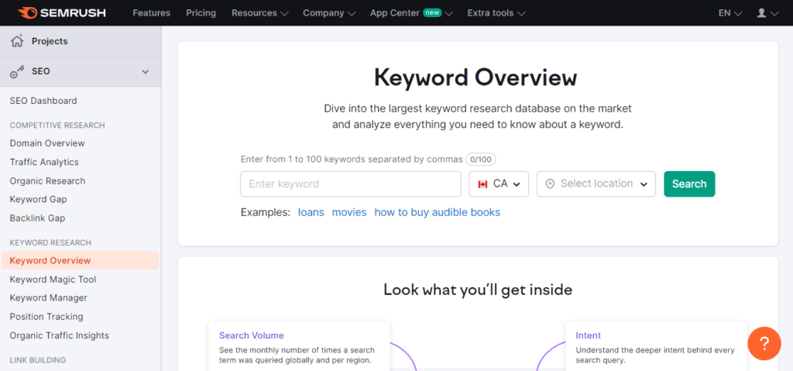This screenshot has height=371, width=793.
Task: Expand the Resources menu
Action: pos(259,12)
